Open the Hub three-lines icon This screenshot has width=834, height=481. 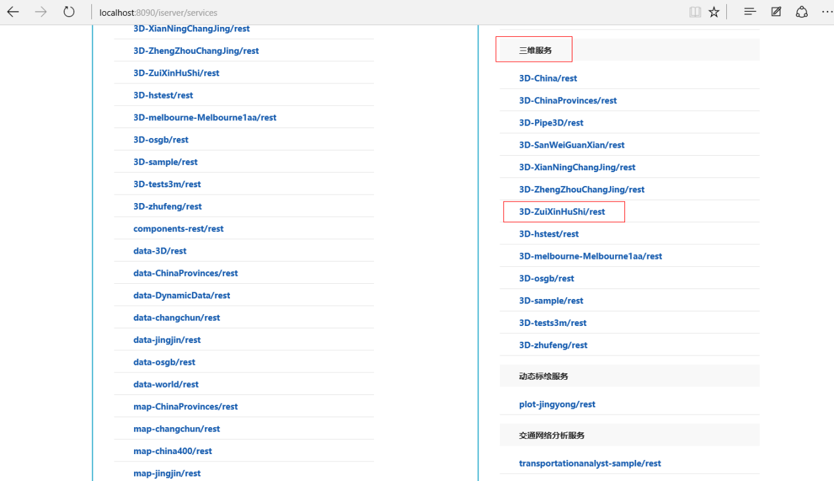click(x=750, y=12)
